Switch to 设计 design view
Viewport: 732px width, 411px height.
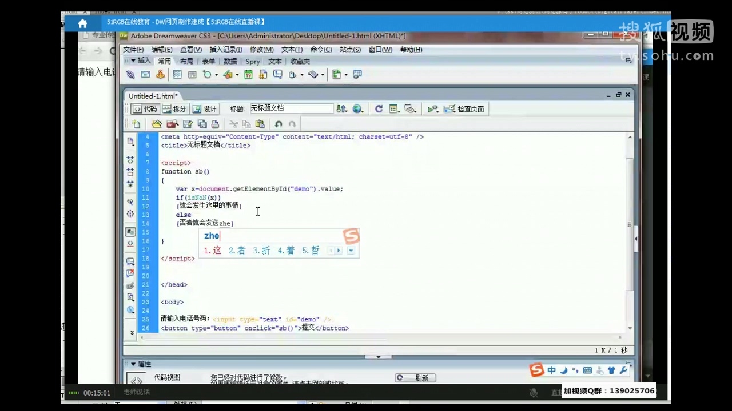(205, 109)
